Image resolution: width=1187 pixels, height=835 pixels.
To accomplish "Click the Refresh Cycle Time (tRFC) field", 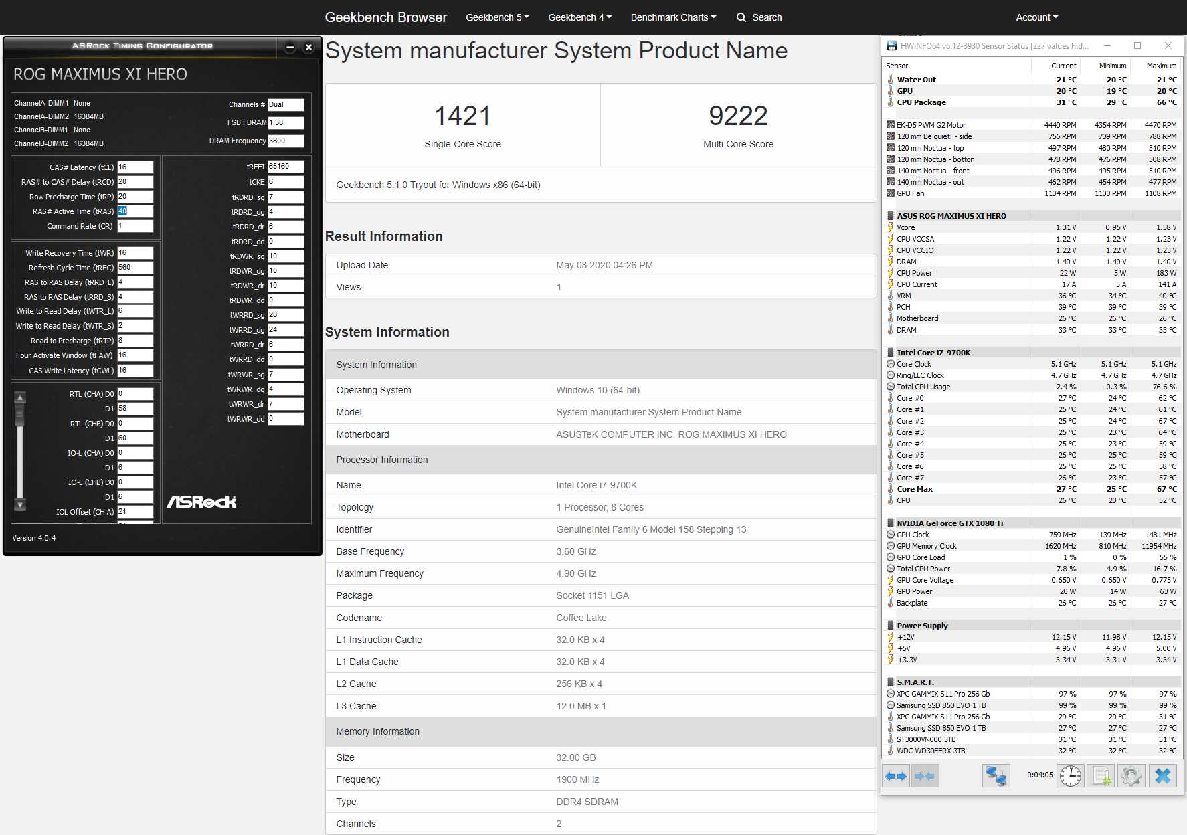I will pos(135,268).
